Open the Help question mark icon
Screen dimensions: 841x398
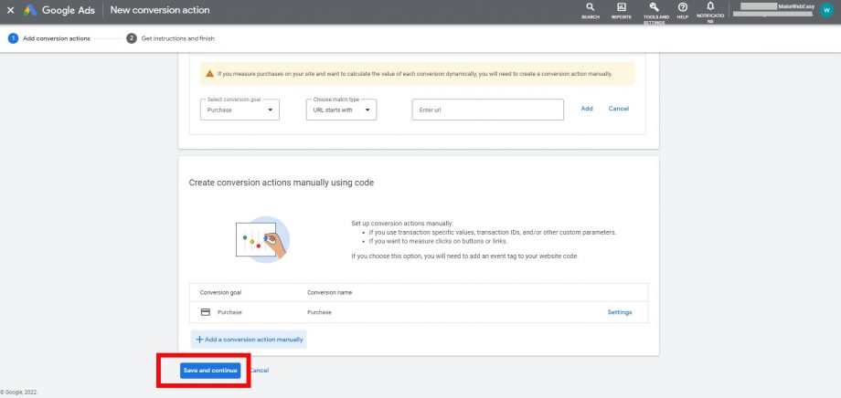pos(682,7)
